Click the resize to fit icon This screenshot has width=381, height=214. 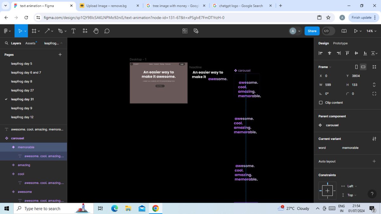[x=374, y=67]
